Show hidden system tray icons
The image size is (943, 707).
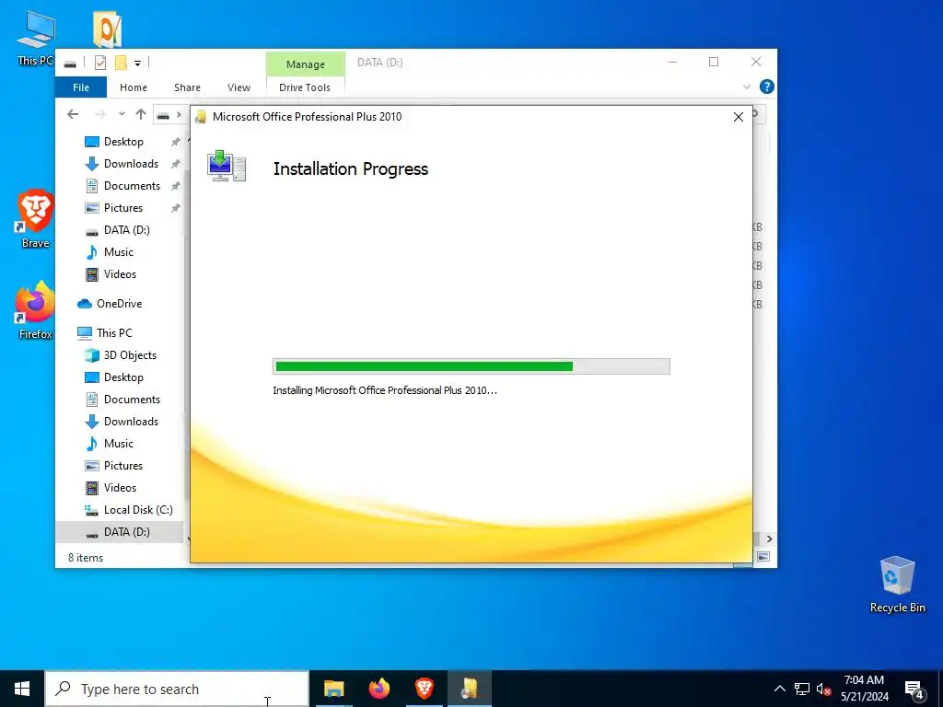(779, 689)
